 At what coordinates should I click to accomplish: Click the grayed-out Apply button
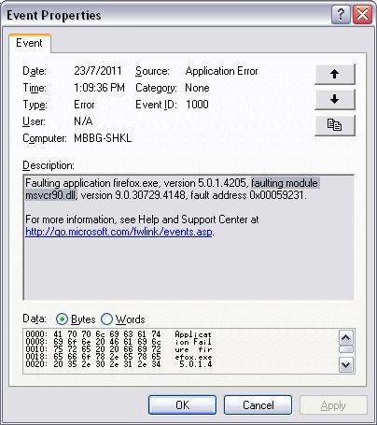coord(333,405)
